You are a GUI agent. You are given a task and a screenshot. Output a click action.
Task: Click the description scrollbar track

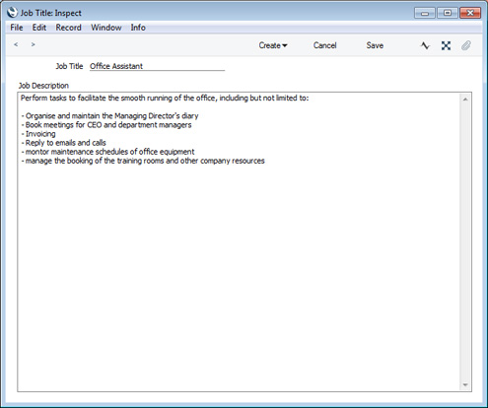[465, 242]
